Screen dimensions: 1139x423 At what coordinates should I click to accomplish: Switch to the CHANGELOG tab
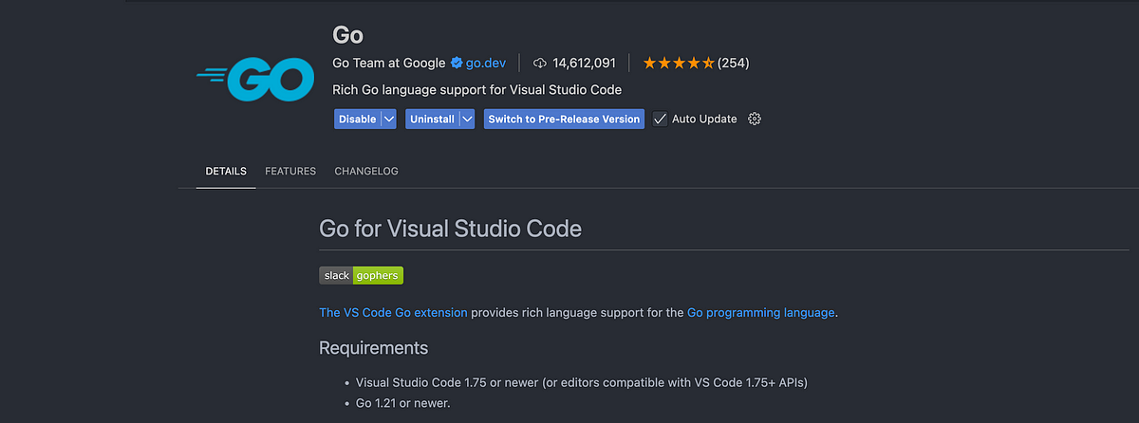pyautogui.click(x=366, y=172)
